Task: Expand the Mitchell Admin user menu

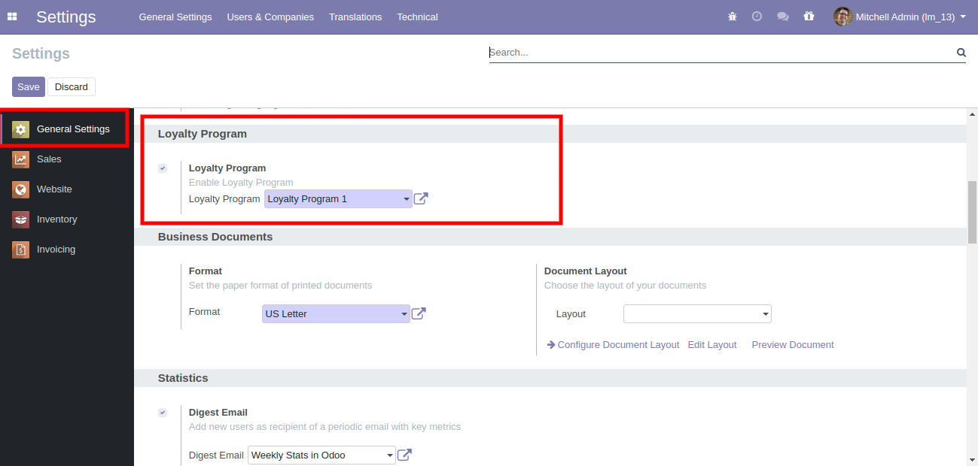Action: (x=900, y=17)
